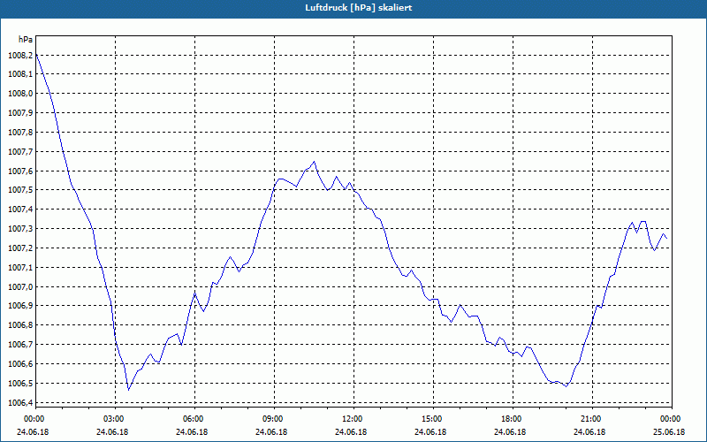Click the y-axis value 1007,6
The width and height of the screenshot is (707, 442).
tap(20, 171)
